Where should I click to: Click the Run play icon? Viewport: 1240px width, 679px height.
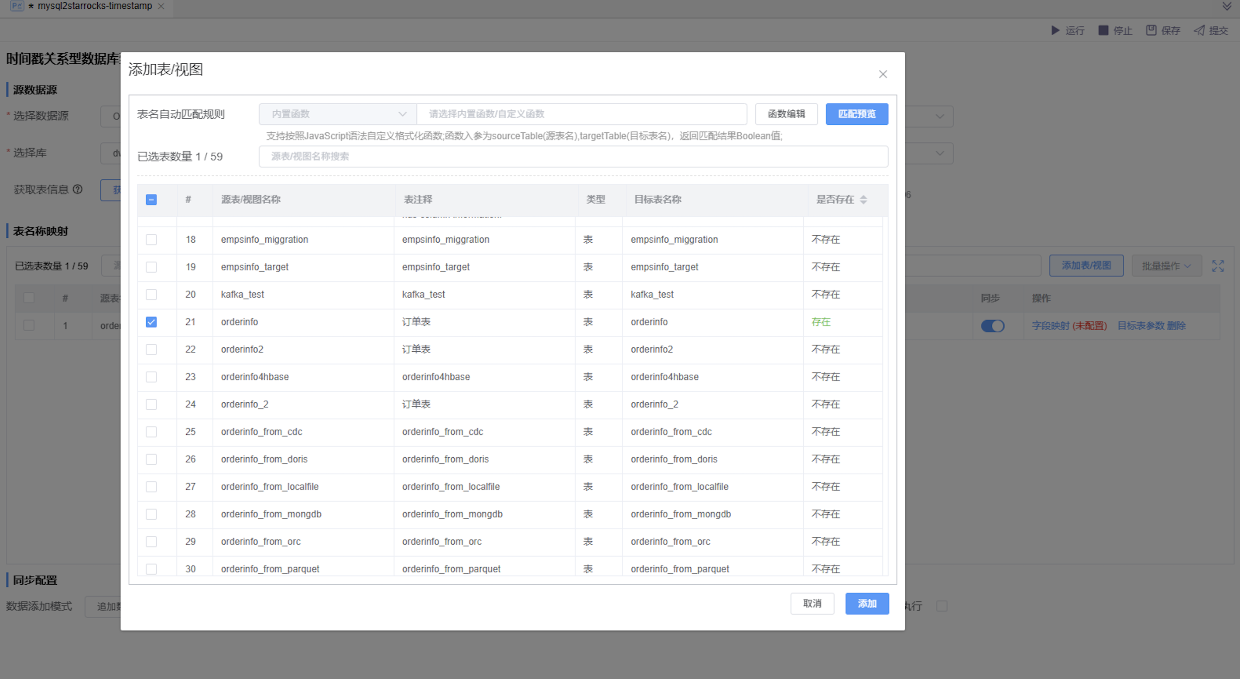pyautogui.click(x=1055, y=31)
